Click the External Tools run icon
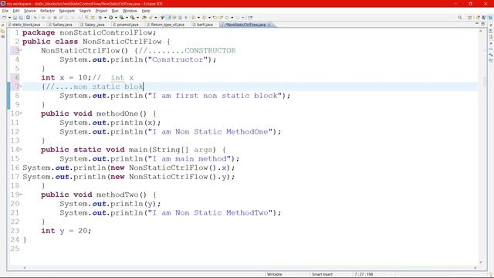This screenshot has width=494, height=278. [133, 18]
